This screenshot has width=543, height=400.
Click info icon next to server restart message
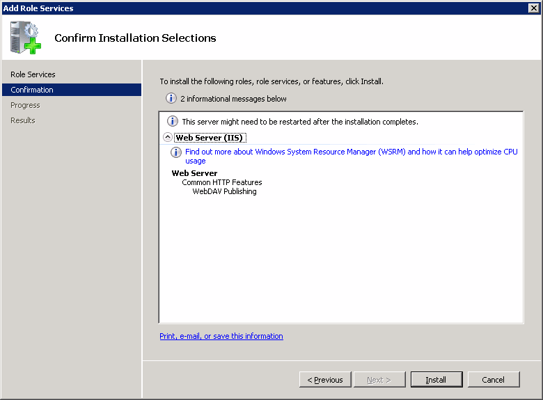click(173, 121)
